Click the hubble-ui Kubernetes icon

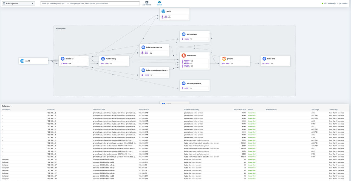[x=63, y=59]
